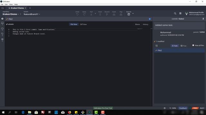
Task: Select Path file listing mode
Action: (175, 46)
